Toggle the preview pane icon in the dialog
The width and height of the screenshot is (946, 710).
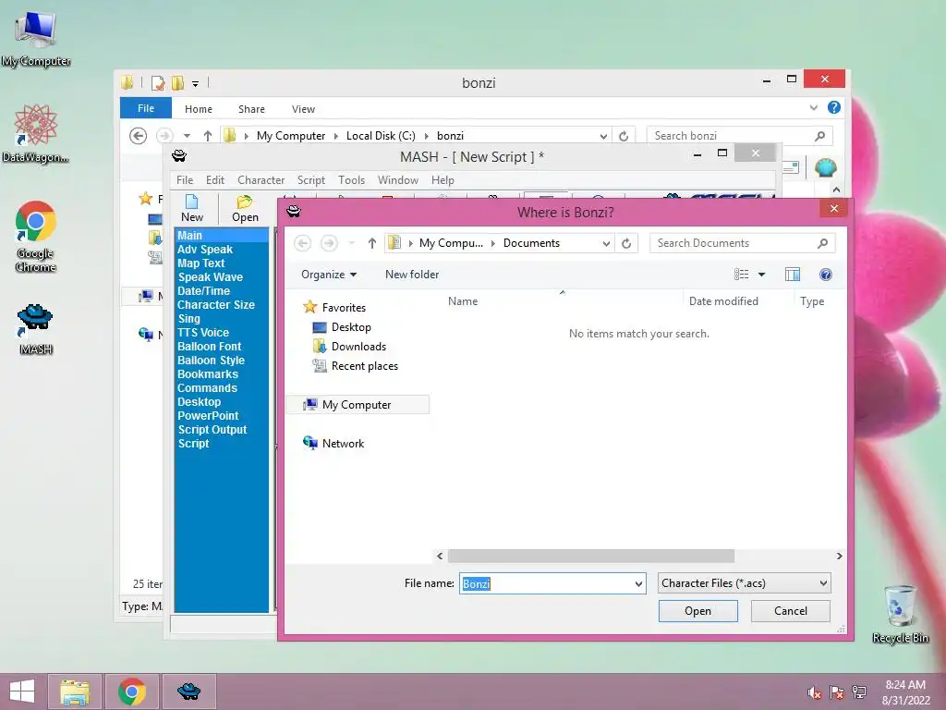click(792, 275)
